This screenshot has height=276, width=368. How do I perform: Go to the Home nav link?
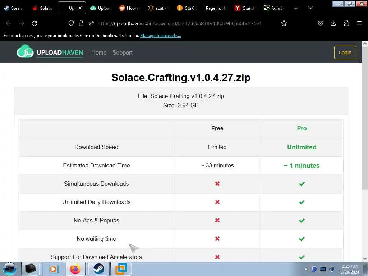[x=99, y=52]
